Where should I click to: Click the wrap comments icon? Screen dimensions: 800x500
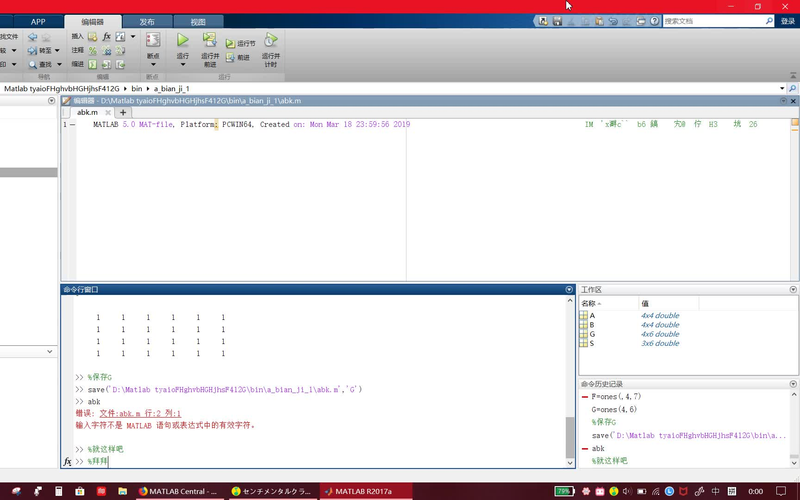[120, 50]
